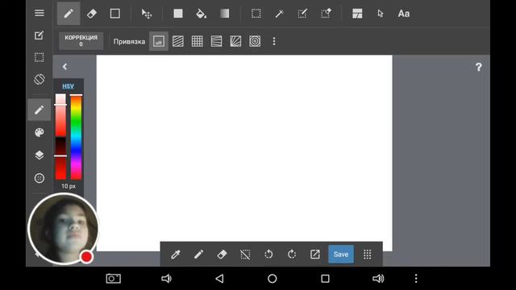
Task: Open the КОРРЕКЦИЯ correction setting
Action: 81,41
